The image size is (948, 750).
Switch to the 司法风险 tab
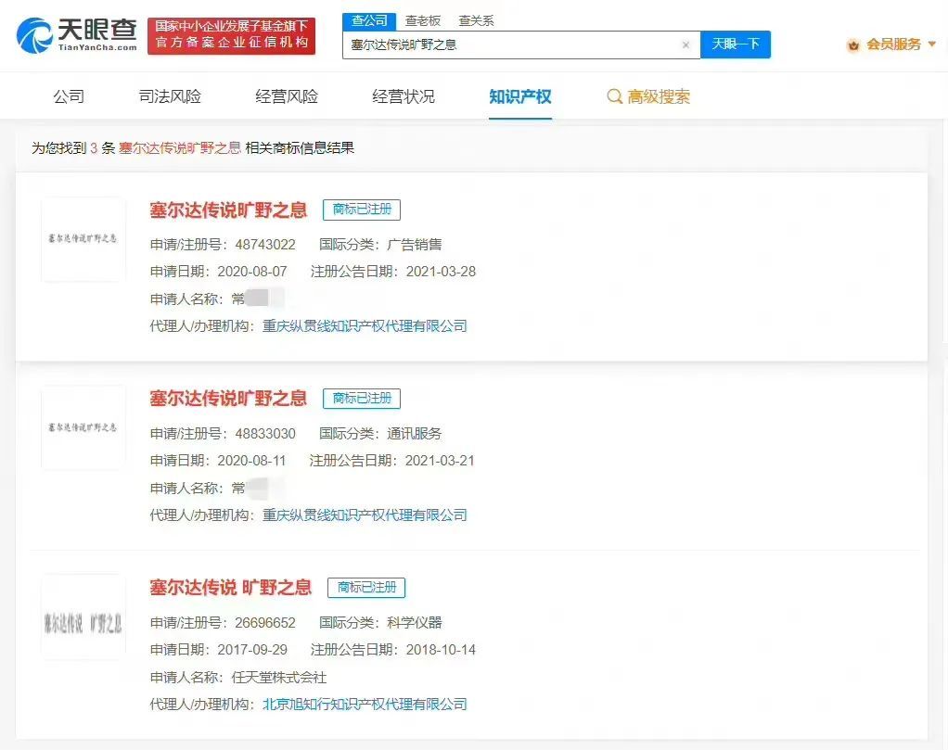170,96
